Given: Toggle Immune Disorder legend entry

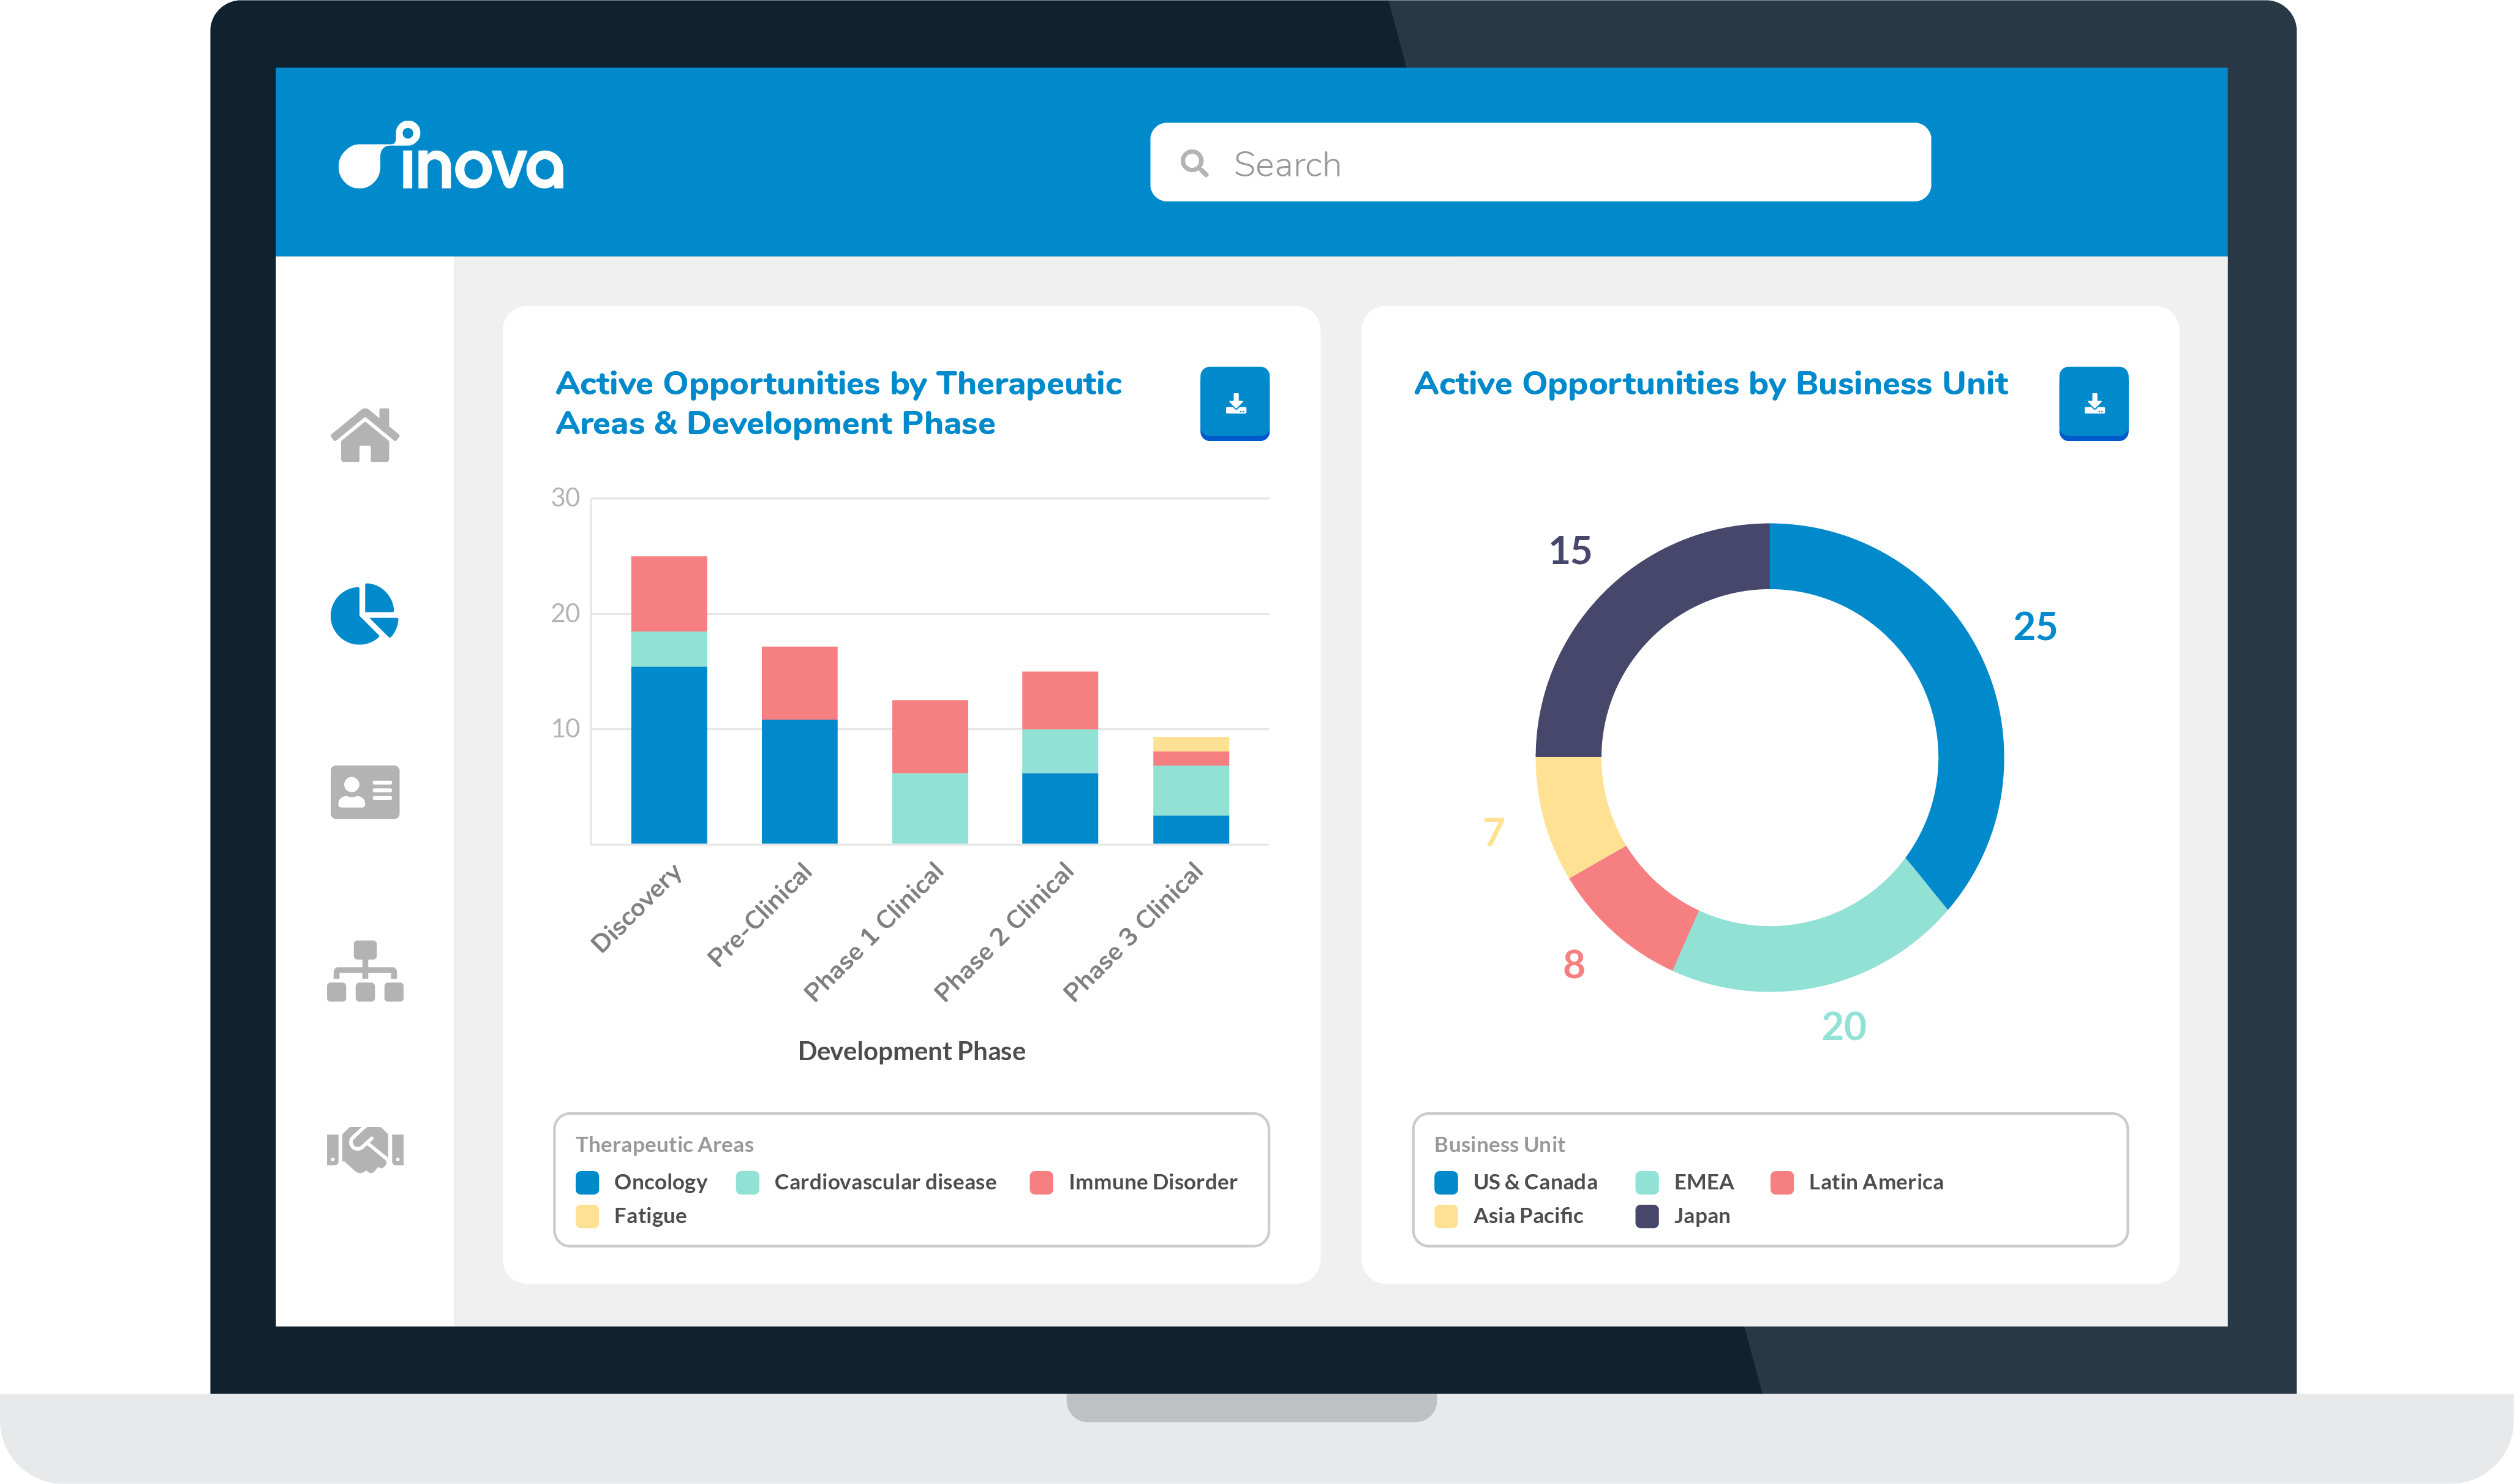Looking at the screenshot, I should [1151, 1182].
